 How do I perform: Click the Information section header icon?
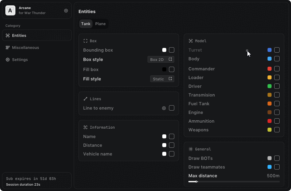[x=85, y=127]
